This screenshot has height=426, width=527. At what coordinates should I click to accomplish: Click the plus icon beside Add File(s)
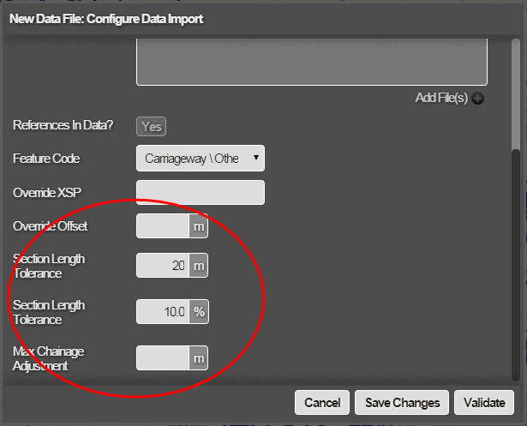tap(477, 99)
